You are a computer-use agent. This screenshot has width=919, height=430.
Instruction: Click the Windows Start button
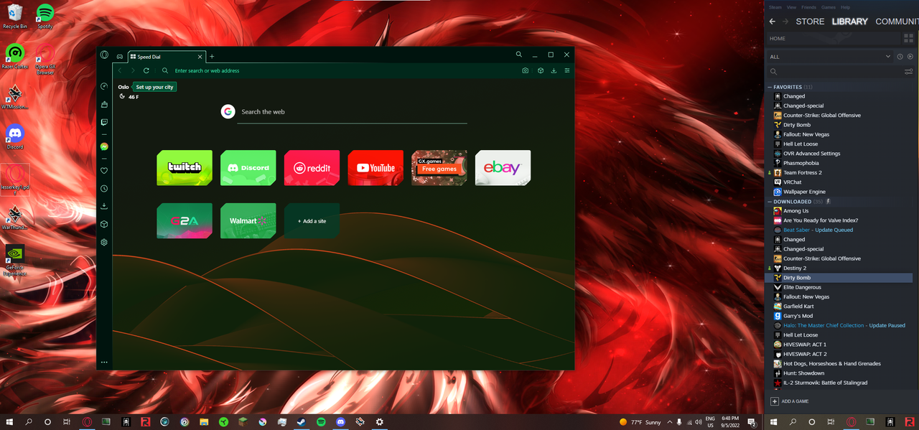coord(11,422)
